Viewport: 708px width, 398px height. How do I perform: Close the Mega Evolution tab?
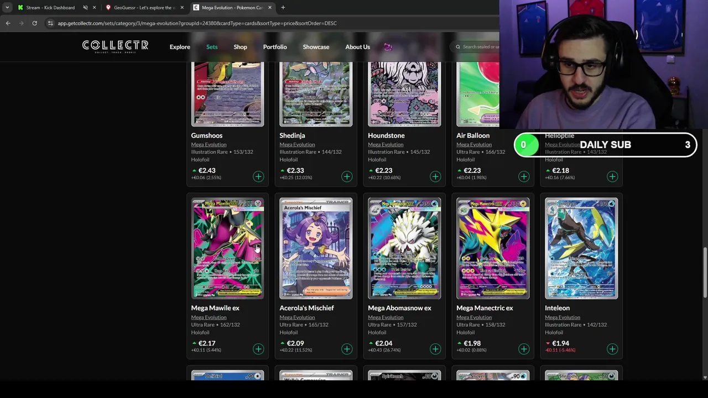(270, 8)
